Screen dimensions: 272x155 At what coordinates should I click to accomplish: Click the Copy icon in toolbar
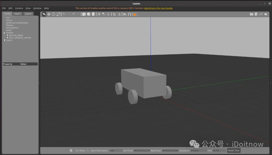(114, 14)
